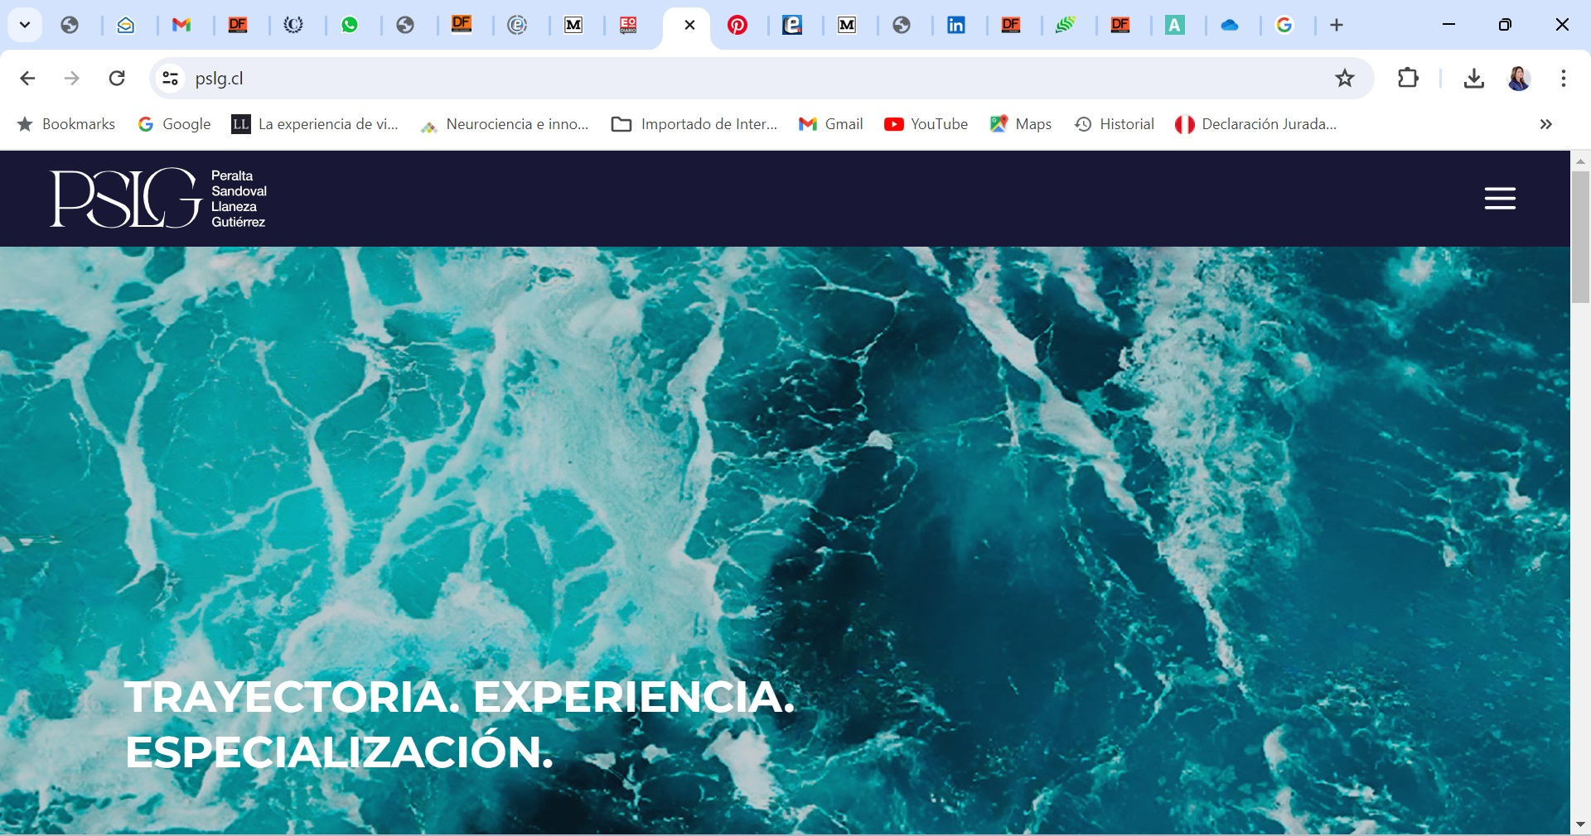This screenshot has width=1591, height=836.
Task: Open the Chrome profile avatar
Action: (1518, 79)
